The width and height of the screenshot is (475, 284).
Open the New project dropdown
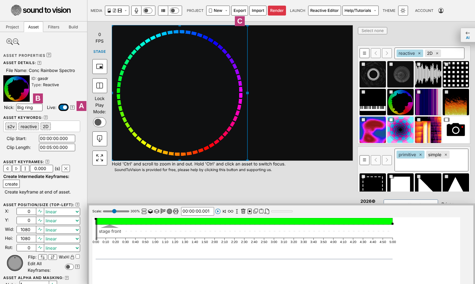(x=218, y=11)
